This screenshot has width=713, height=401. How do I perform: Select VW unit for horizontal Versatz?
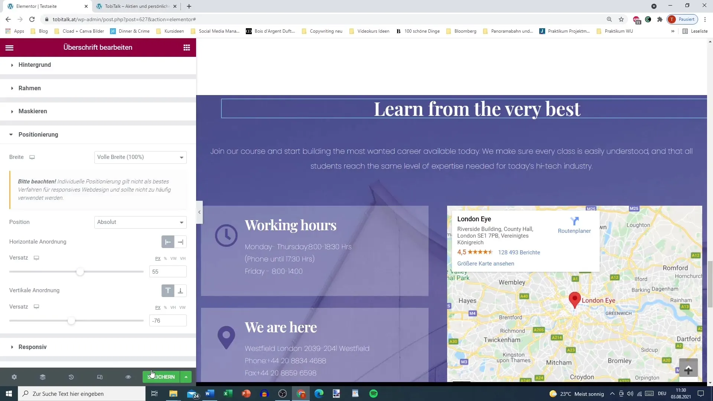(x=173, y=258)
